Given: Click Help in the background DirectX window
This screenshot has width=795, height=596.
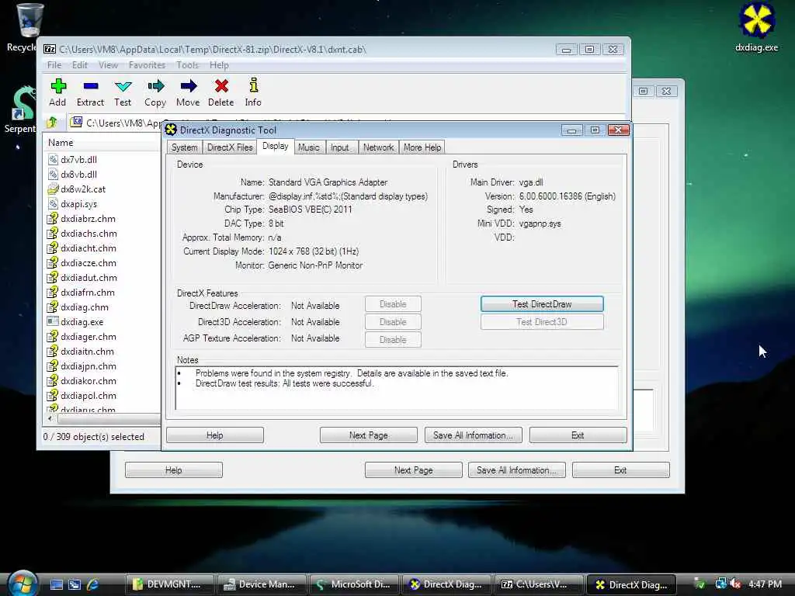Looking at the screenshot, I should point(173,470).
